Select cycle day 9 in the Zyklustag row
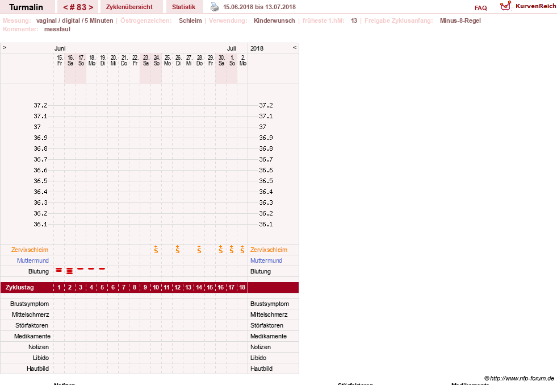557x385 pixels. click(x=145, y=287)
